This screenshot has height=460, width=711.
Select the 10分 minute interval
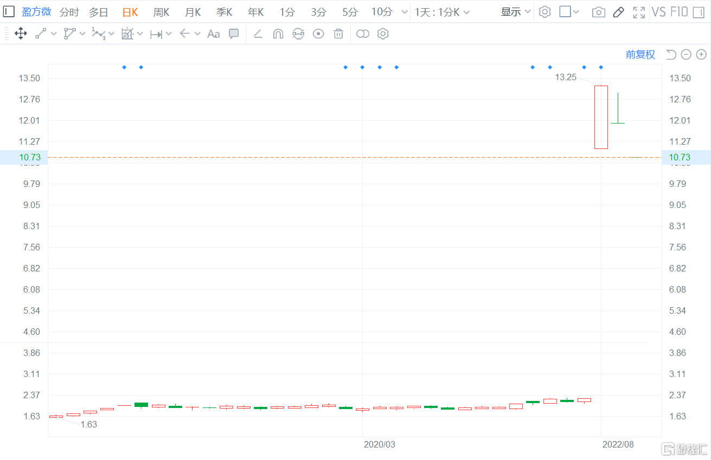click(382, 12)
